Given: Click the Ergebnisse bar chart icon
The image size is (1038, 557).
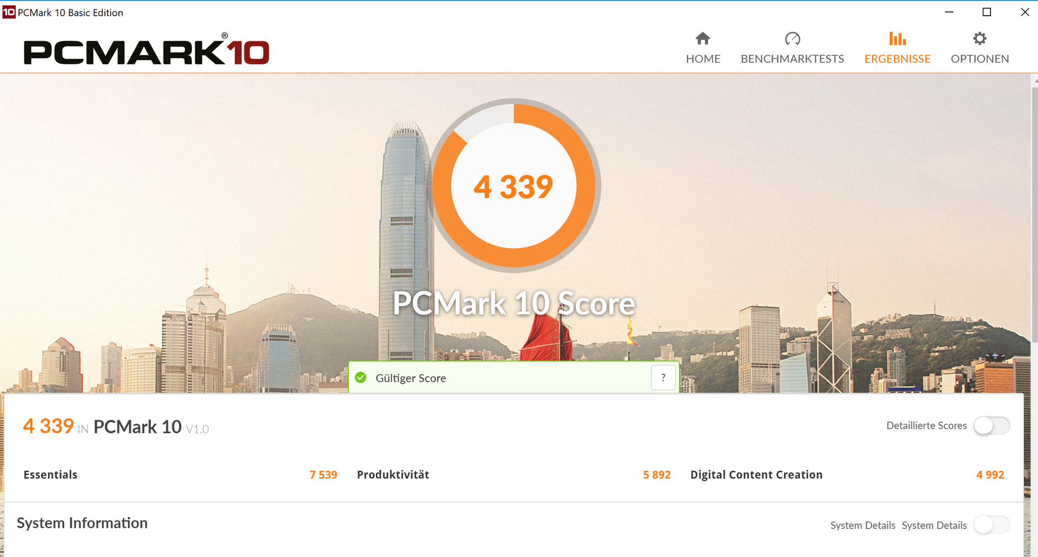Looking at the screenshot, I should (x=897, y=38).
